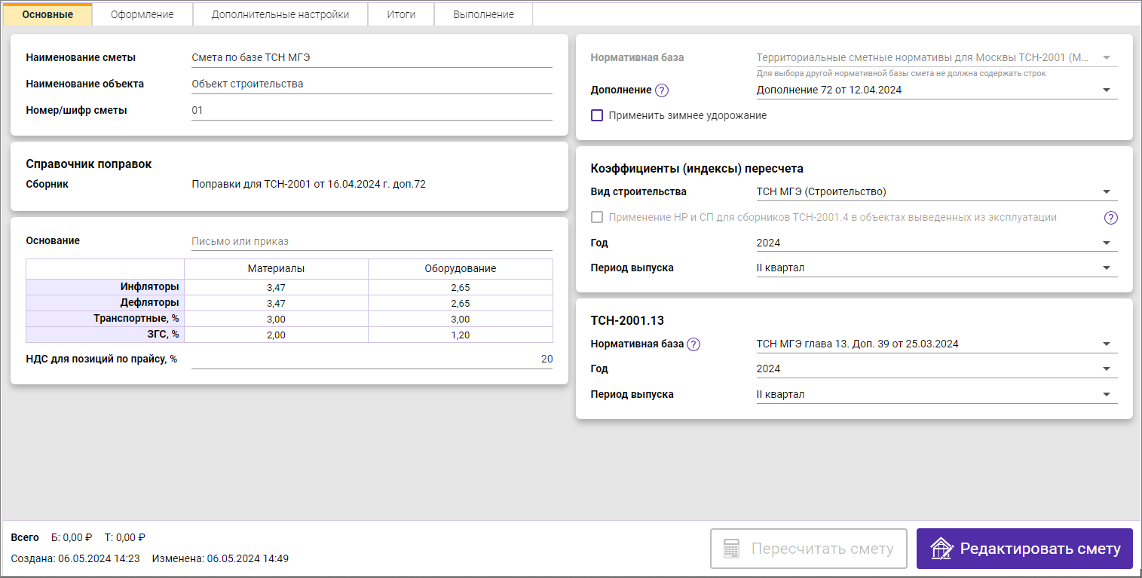Go to the Выполнение tab
Viewport: 1142px width, 578px height.
pos(484,14)
